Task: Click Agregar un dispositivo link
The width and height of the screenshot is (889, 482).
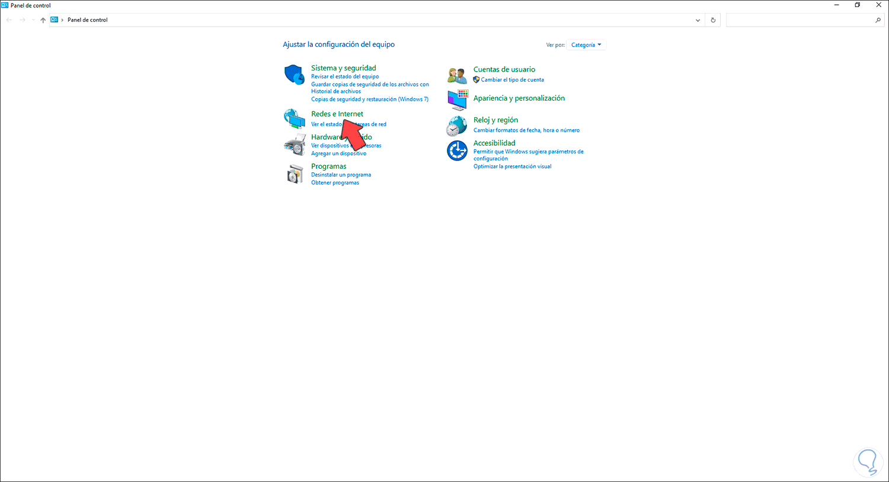Action: (x=338, y=153)
